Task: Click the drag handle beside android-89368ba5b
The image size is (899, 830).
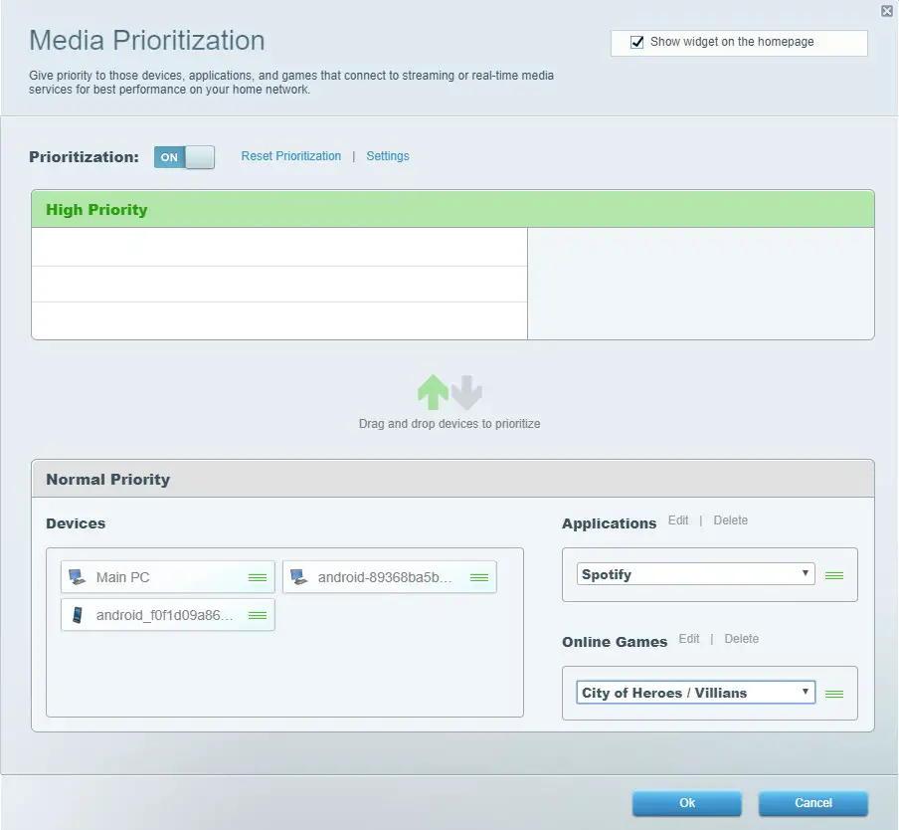Action: 478,577
